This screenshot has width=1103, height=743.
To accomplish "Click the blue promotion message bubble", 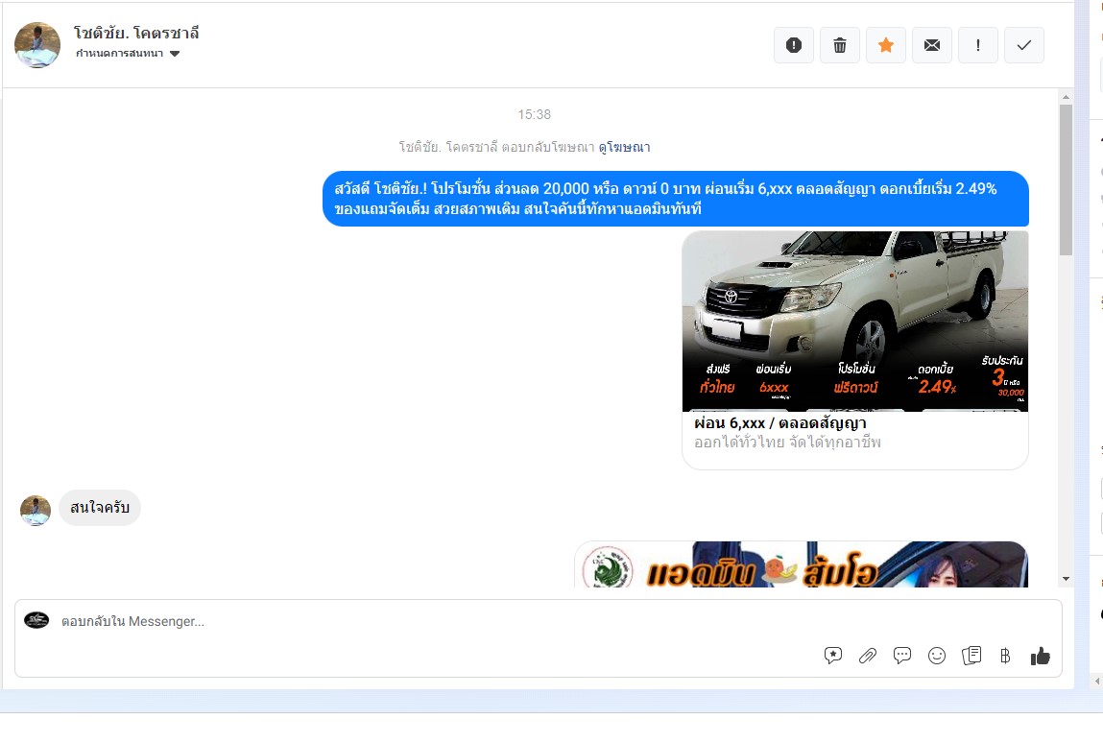I will [675, 199].
